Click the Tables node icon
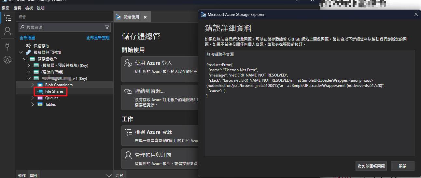 [40, 104]
